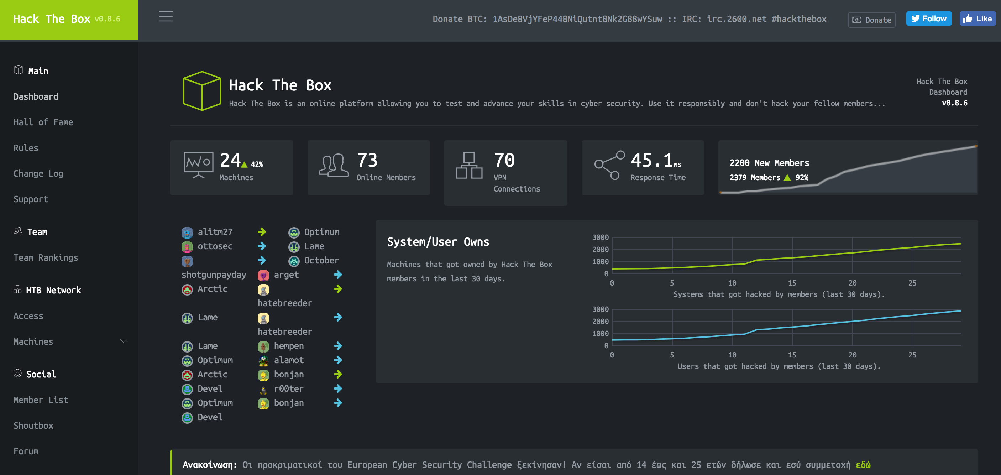Click alamot's avatar icon

263,361
